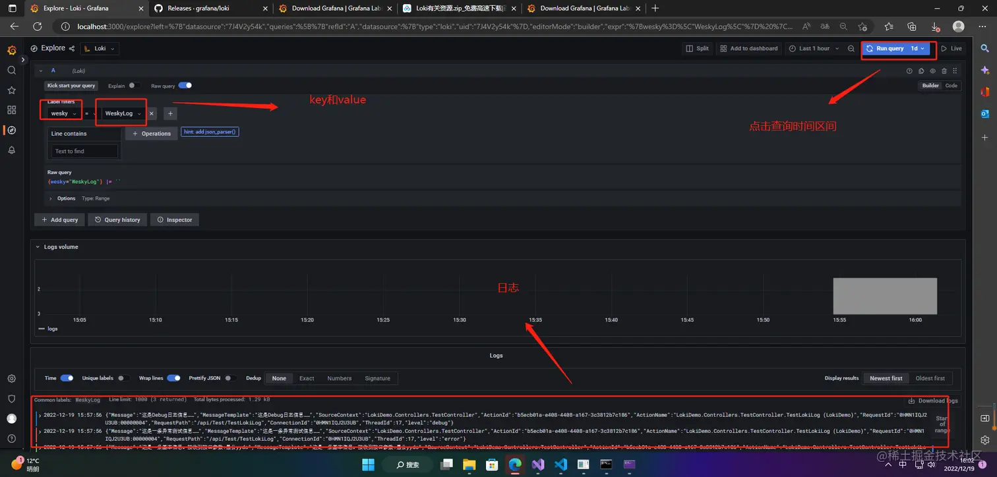Select Dedup Exact option
Viewport: 997px width, 477px height.
pyautogui.click(x=307, y=378)
